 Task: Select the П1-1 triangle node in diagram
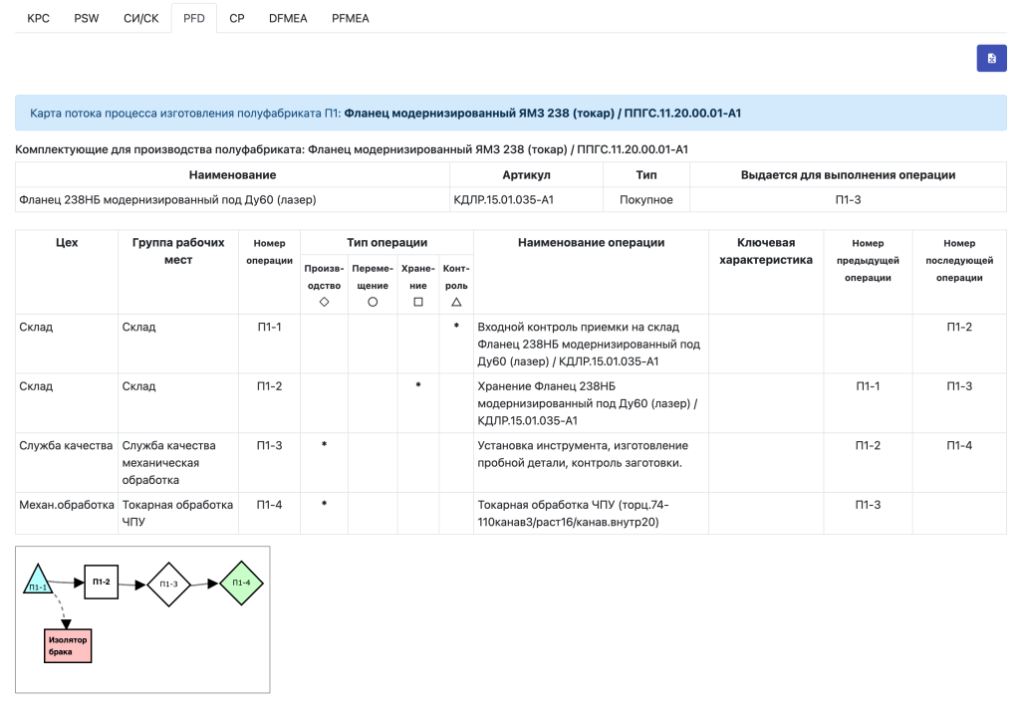38,581
